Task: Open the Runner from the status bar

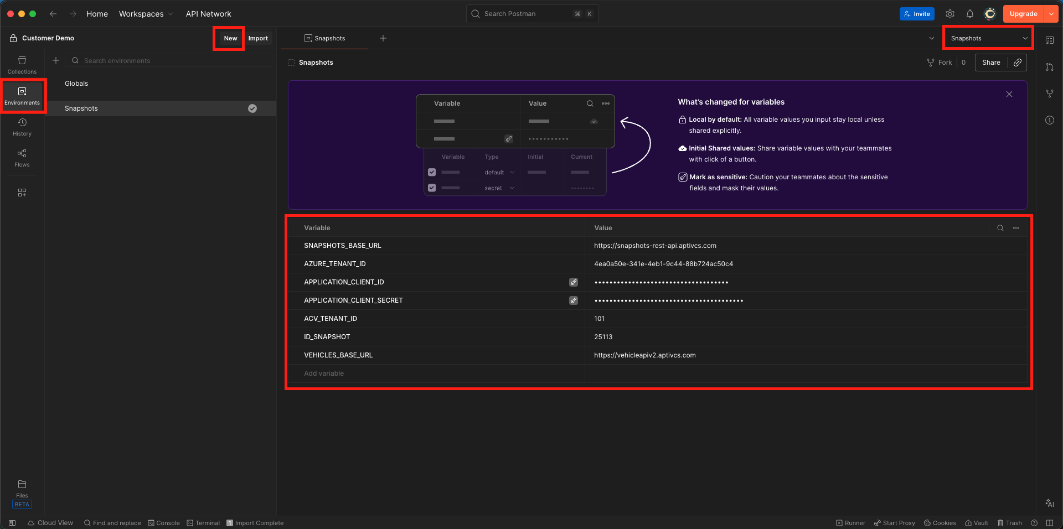Action: point(851,522)
